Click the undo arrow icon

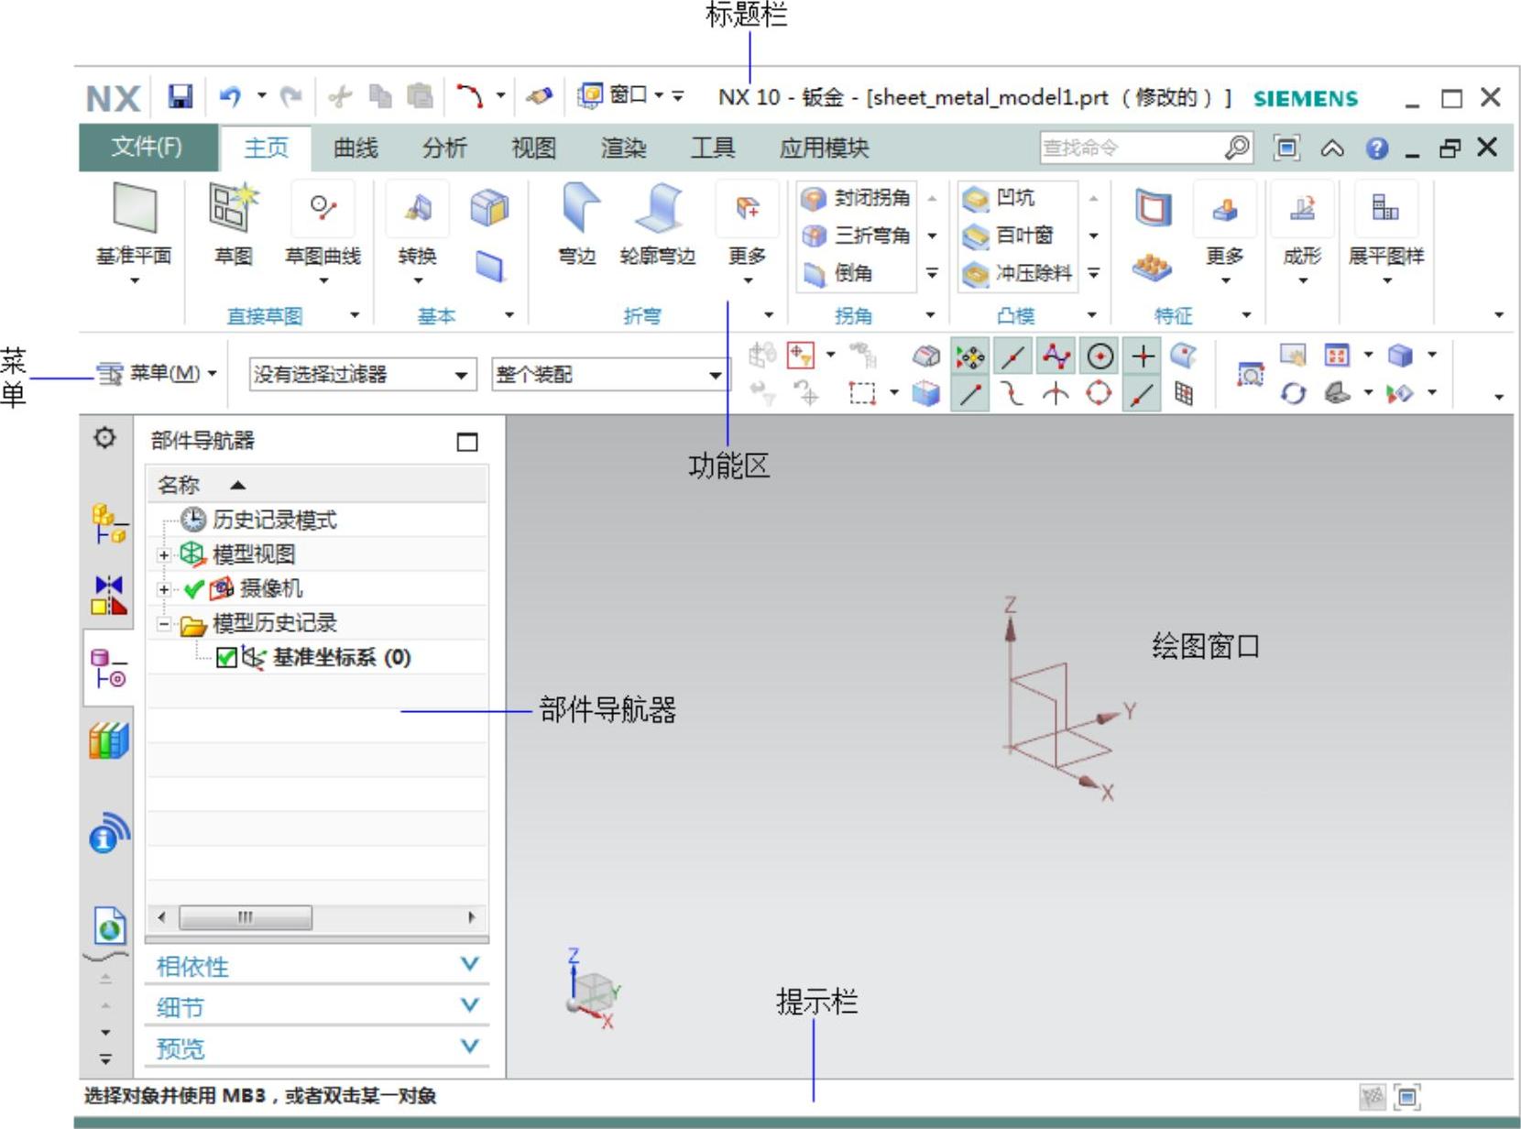click(229, 96)
